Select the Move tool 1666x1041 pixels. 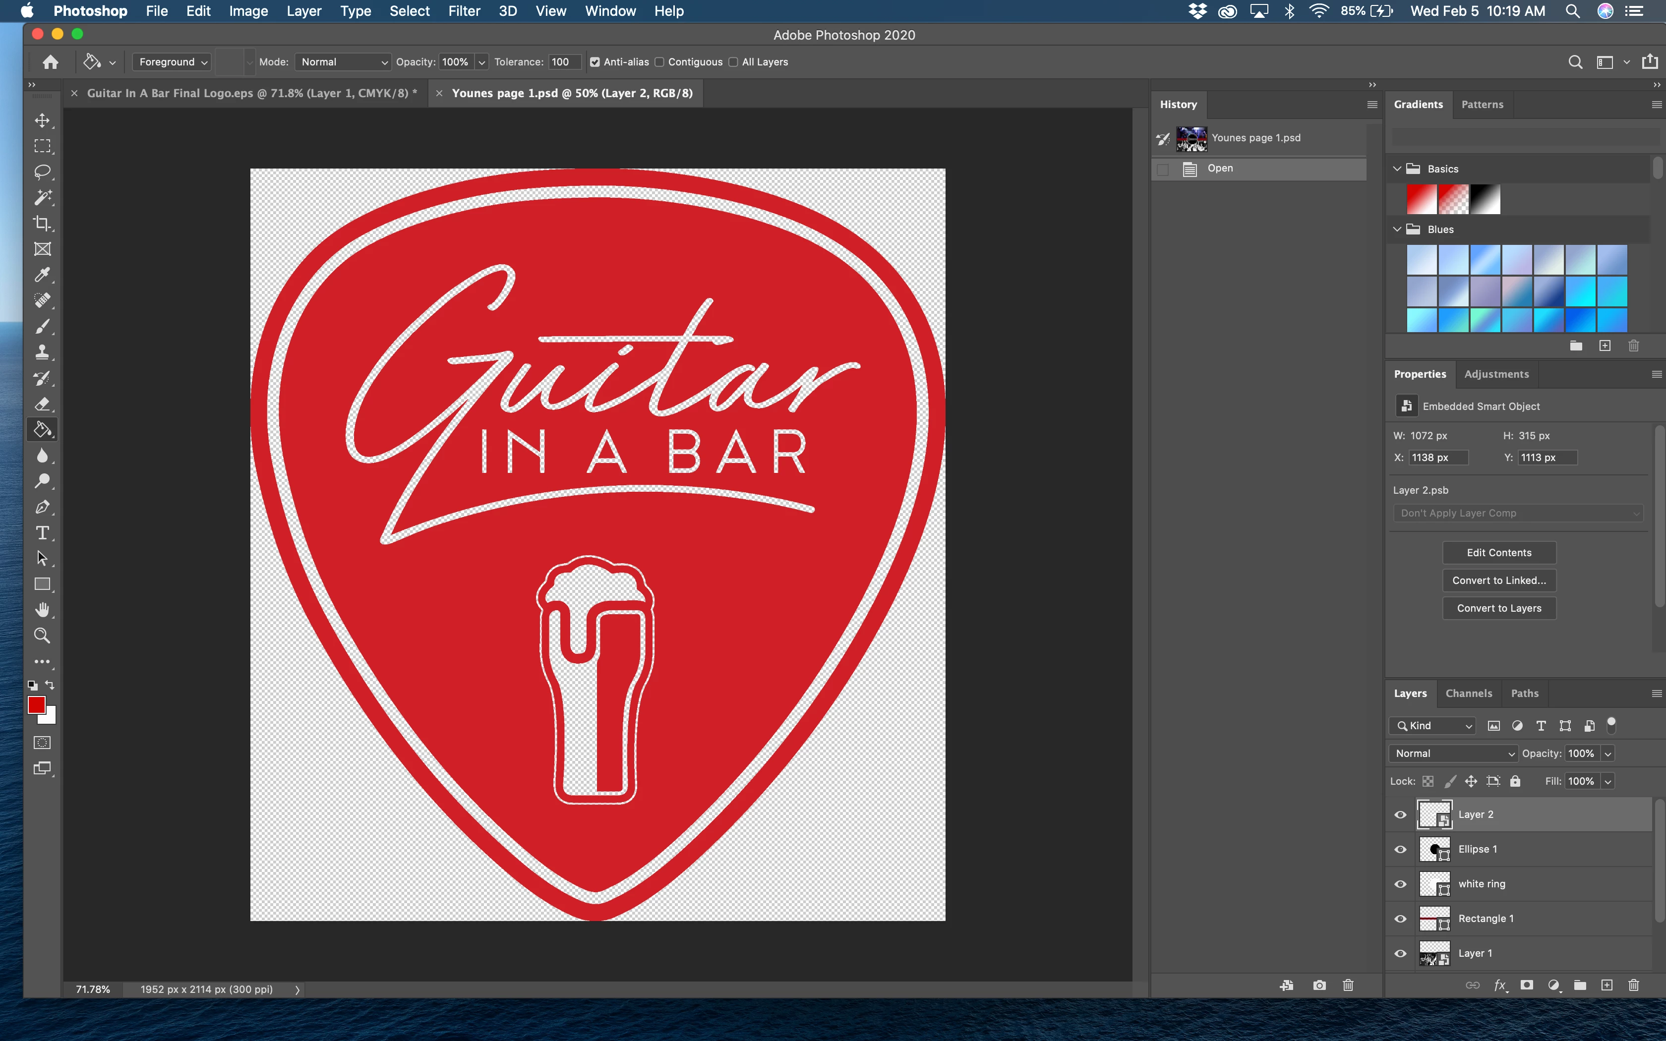tap(43, 120)
